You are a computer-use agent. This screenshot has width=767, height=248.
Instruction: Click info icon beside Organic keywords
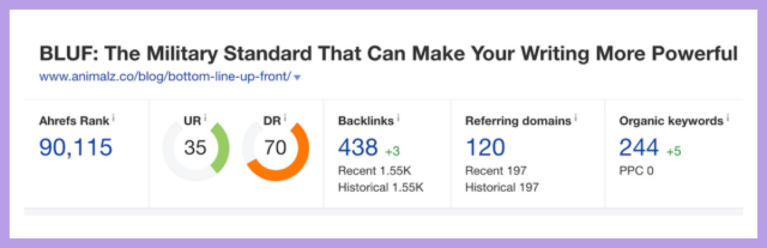click(728, 119)
